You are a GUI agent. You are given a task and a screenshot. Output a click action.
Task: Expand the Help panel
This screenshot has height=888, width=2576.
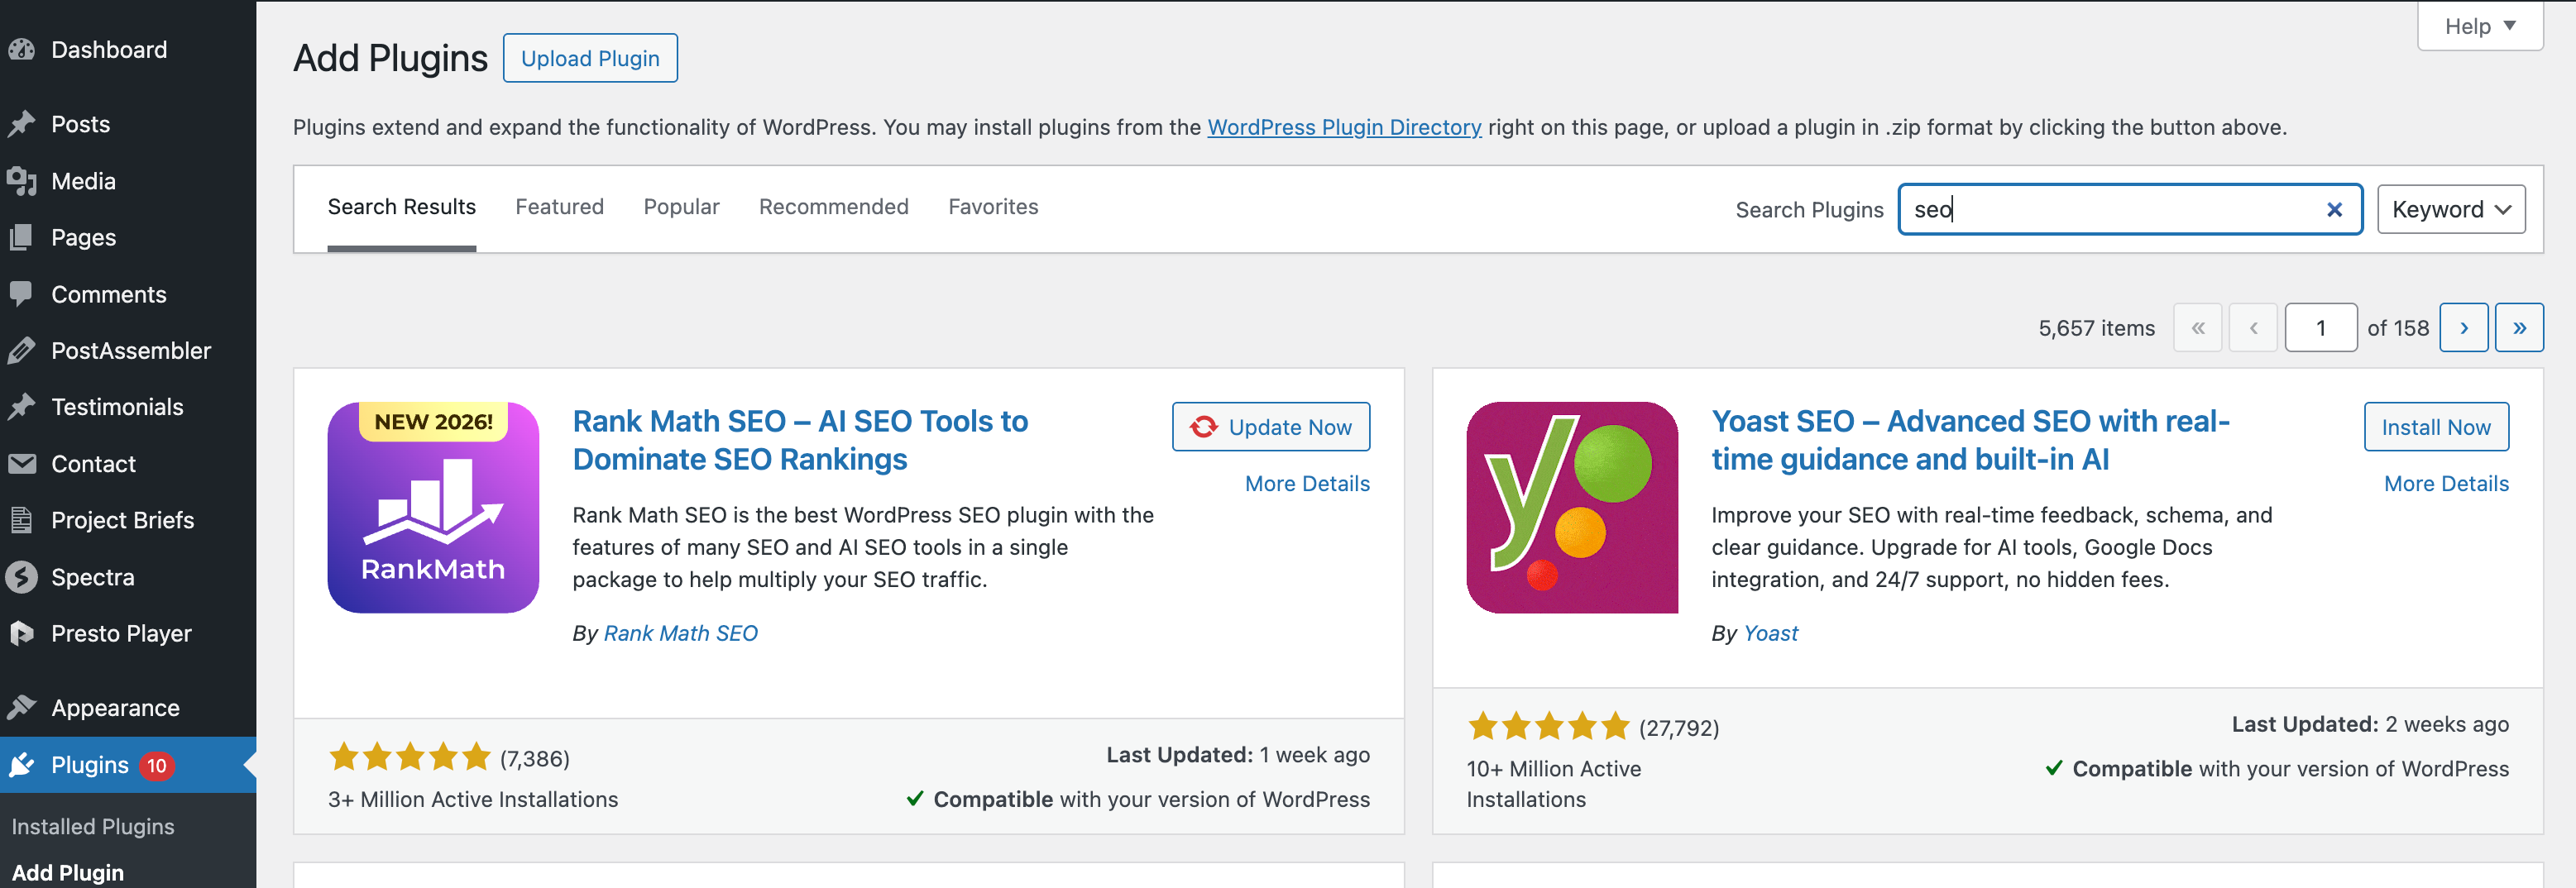coord(2480,26)
